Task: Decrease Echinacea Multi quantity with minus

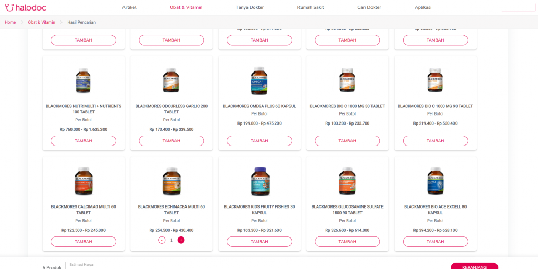Action: tap(162, 240)
